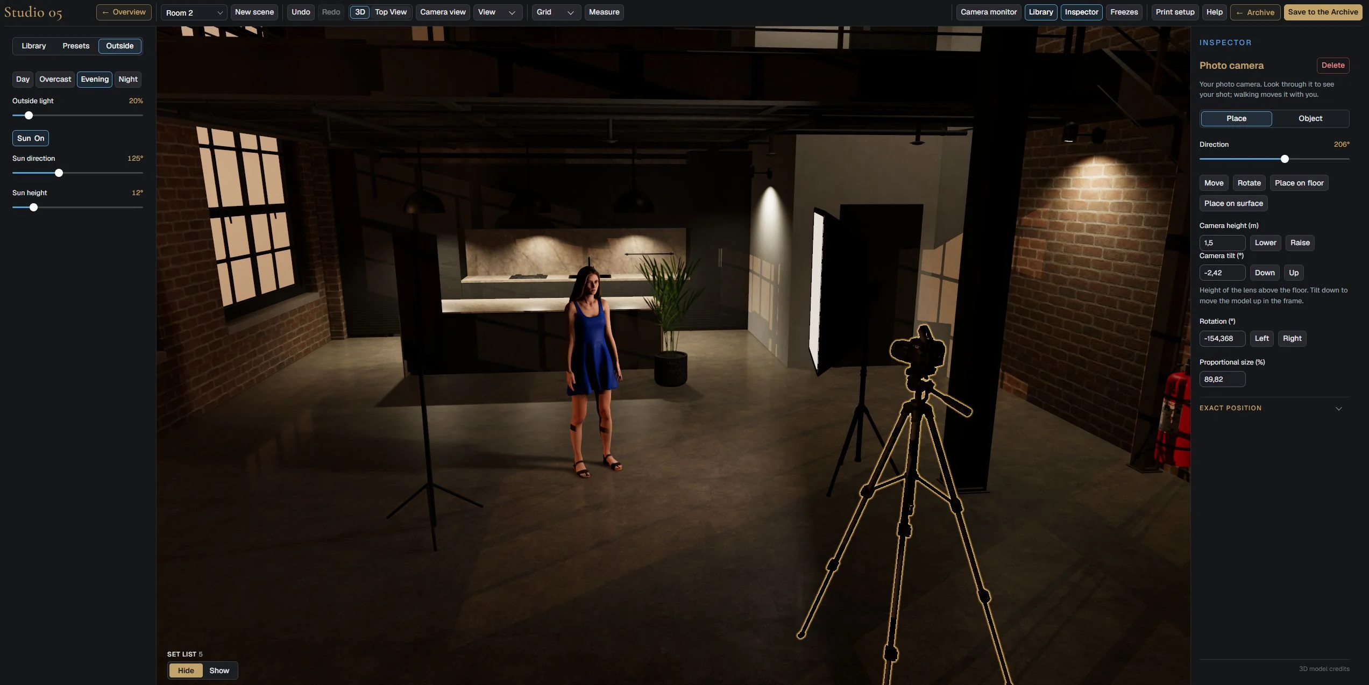Edit the Proportional size field

pos(1222,380)
